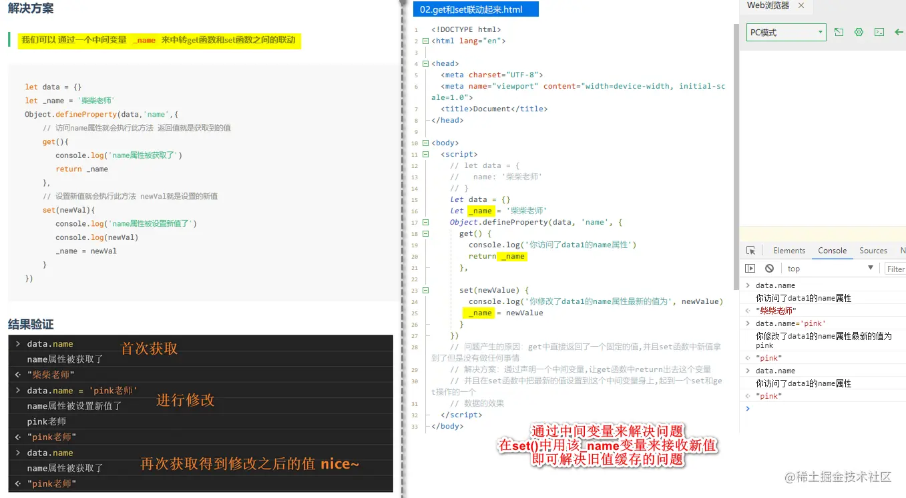Click the <!DOCTYPE html> line
906x498 pixels.
466,29
